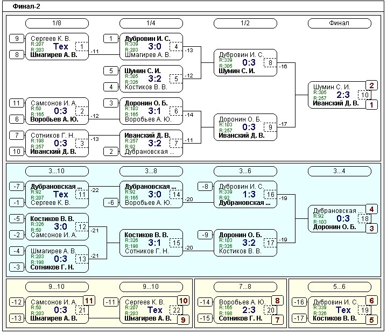Viewport: 387px width, 334px height.
Task: Open match number 10 in the final
Action: (x=365, y=95)
